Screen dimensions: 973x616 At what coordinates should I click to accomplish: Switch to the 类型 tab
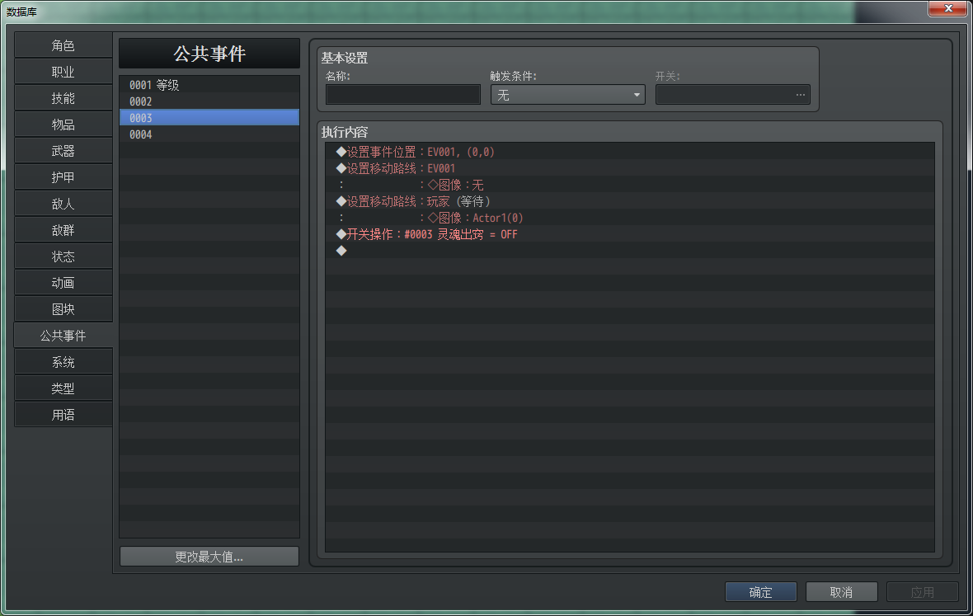(x=63, y=388)
